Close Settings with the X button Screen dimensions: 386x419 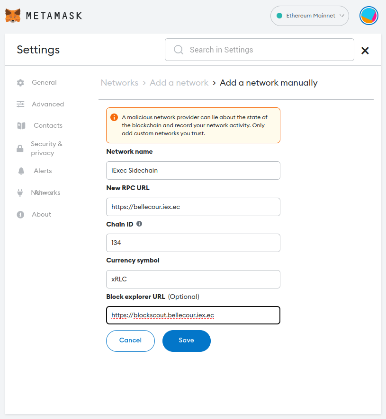(365, 51)
